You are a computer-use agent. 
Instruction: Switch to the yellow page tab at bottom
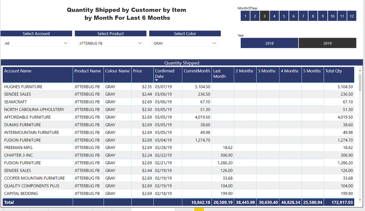(199, 209)
